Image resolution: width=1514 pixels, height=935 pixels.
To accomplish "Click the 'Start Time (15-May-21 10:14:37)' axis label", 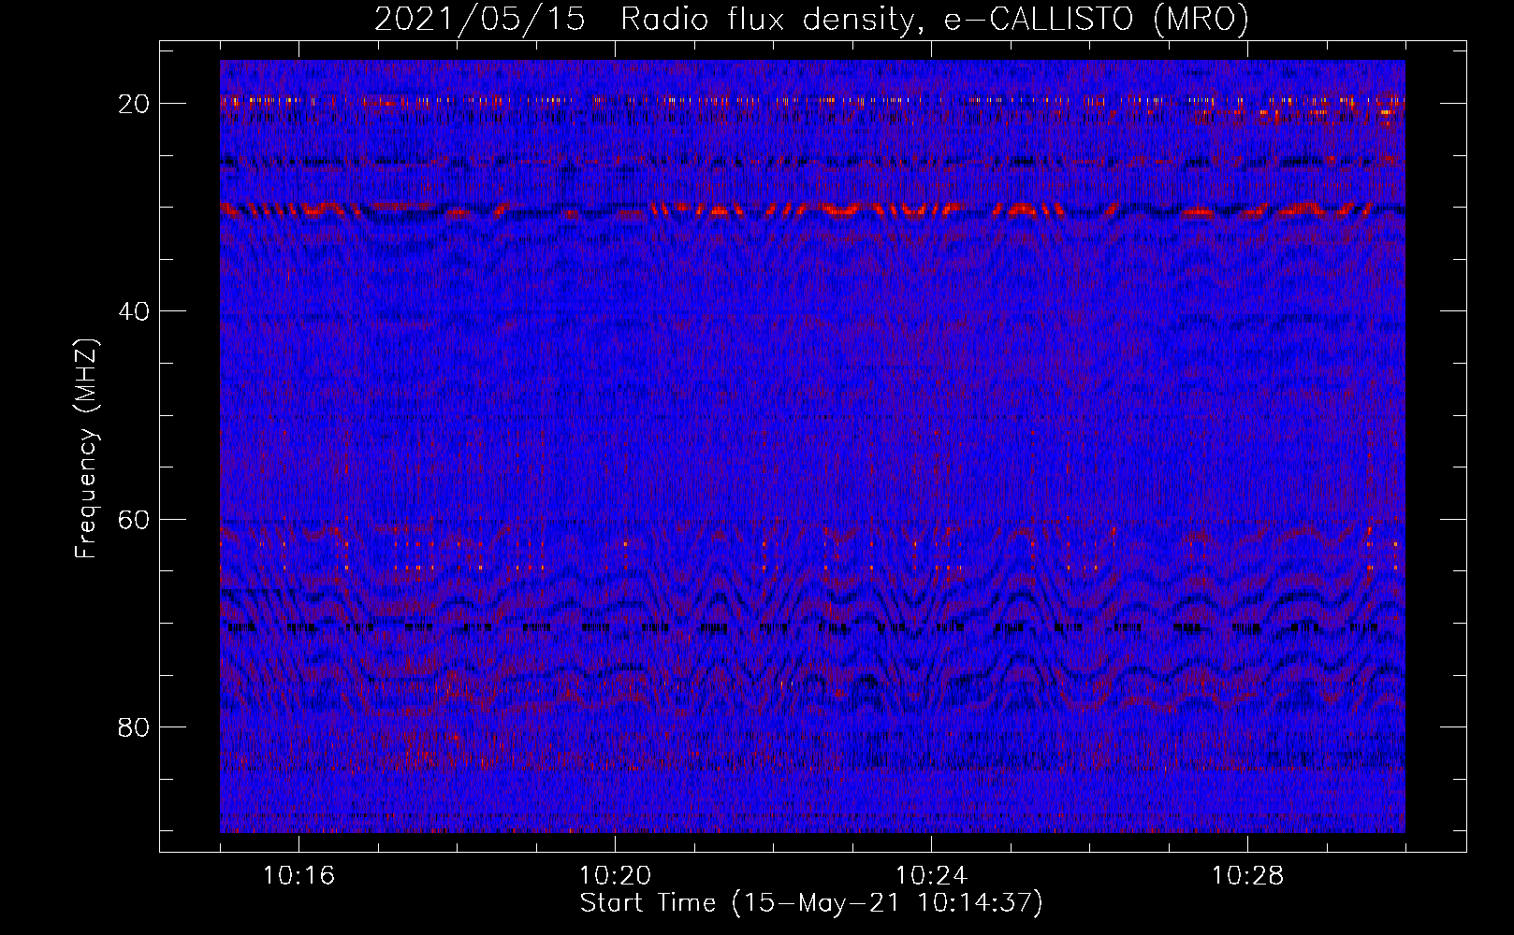I will pos(811,903).
